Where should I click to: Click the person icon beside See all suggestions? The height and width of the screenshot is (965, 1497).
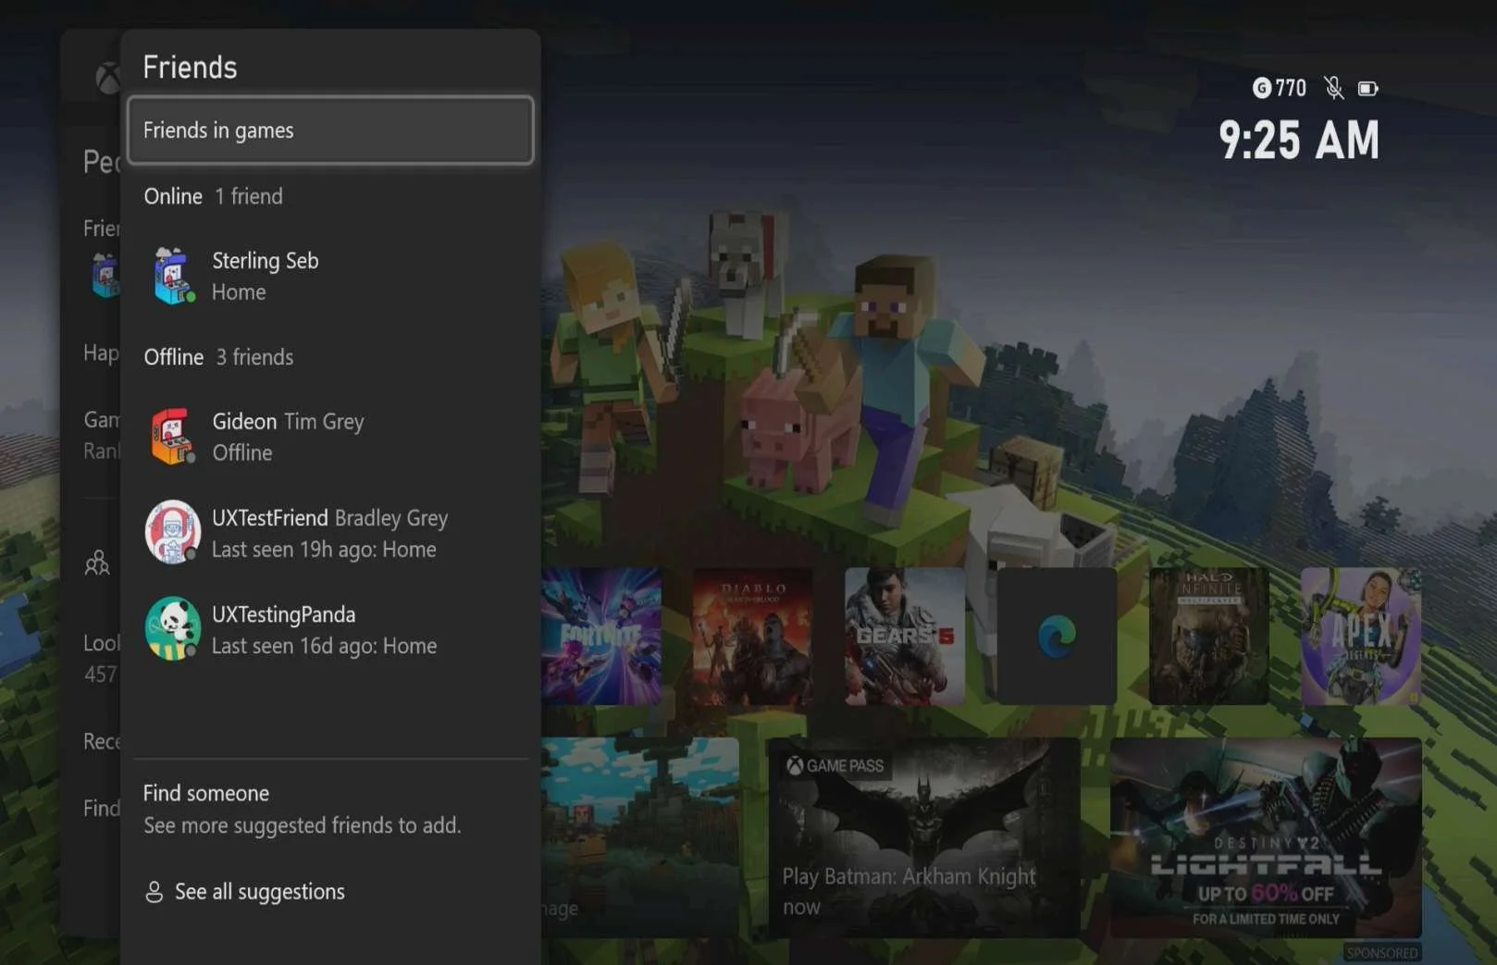(155, 892)
